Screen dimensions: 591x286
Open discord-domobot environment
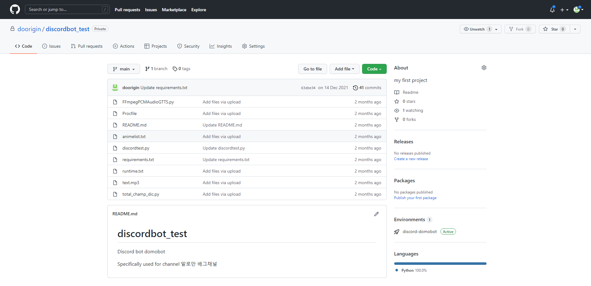[419, 231]
